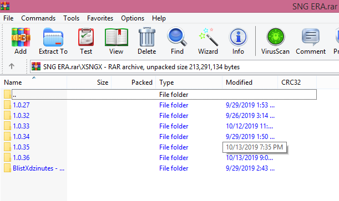Click the archive path address field
This screenshot has width=339, height=201.
coord(184,66)
